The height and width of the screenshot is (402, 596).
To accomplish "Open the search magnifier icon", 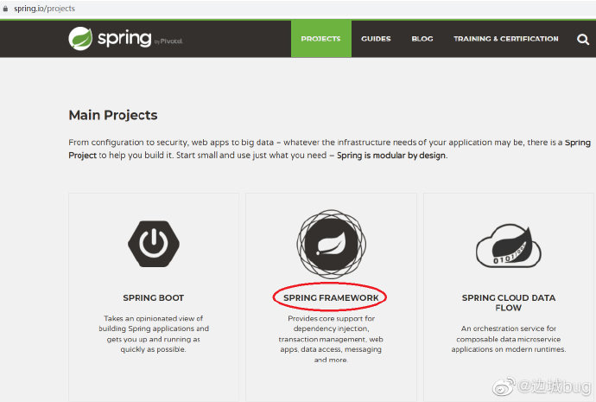I will 583,39.
